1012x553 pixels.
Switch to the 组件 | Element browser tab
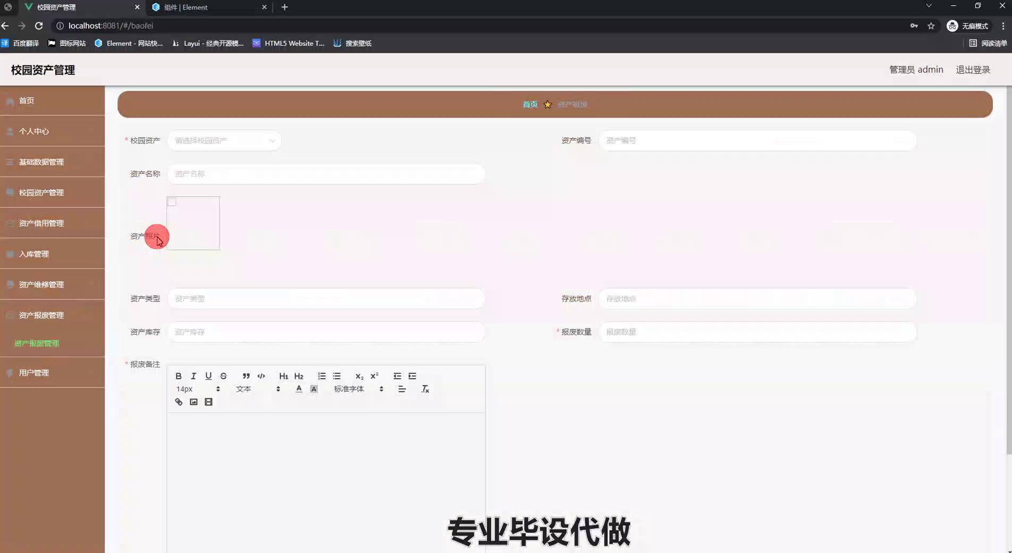207,7
